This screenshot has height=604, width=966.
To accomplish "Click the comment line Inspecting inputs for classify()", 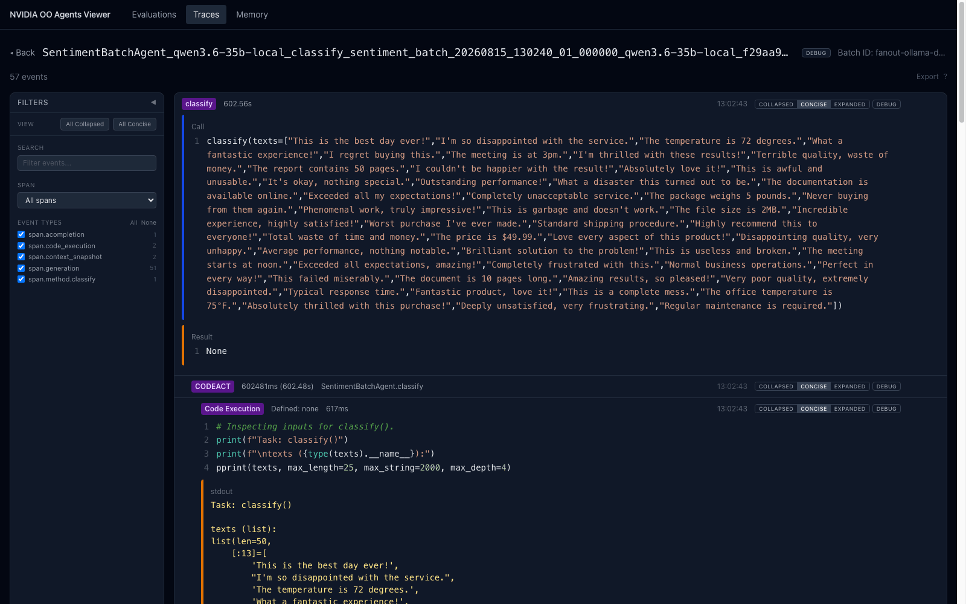I will coord(305,426).
